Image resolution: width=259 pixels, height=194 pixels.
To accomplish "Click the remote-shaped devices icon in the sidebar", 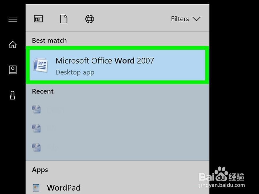I will (13, 95).
